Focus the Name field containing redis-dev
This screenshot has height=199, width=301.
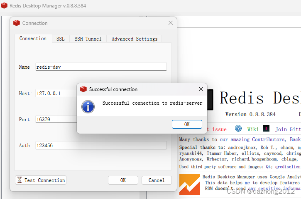(101, 67)
